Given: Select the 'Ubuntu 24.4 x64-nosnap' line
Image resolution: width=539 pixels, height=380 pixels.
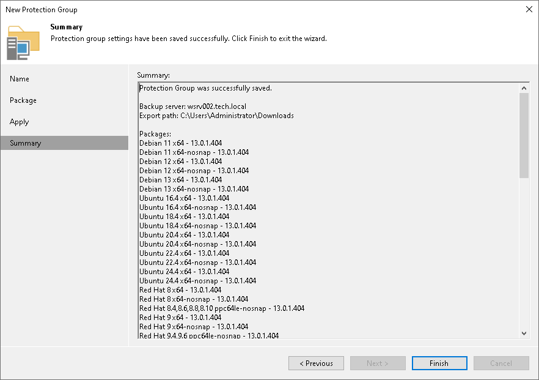Looking at the screenshot, I should click(197, 281).
